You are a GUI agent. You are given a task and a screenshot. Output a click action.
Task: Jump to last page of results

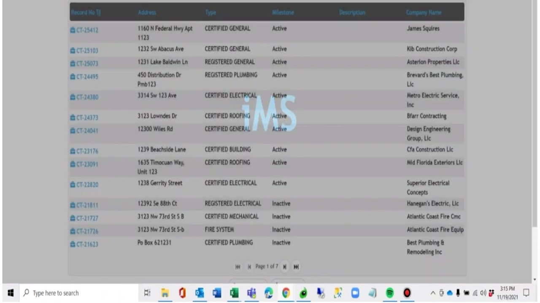click(x=296, y=267)
